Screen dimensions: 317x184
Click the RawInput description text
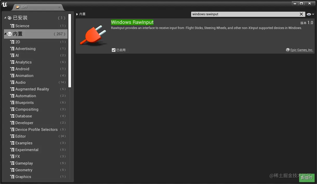(x=206, y=28)
